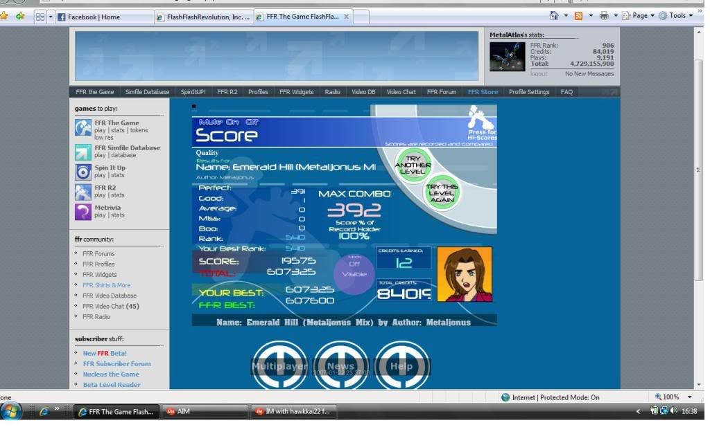Click the logout link under stats
This screenshot has height=443, width=710.
point(539,73)
